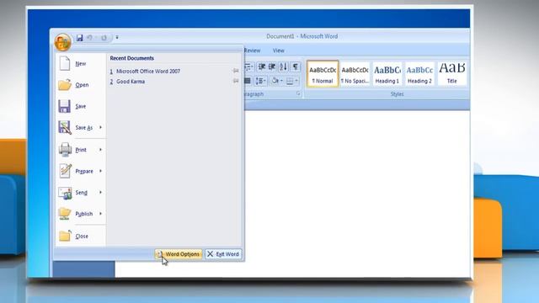Click Save icon in Quick Access Toolbar

79,38
